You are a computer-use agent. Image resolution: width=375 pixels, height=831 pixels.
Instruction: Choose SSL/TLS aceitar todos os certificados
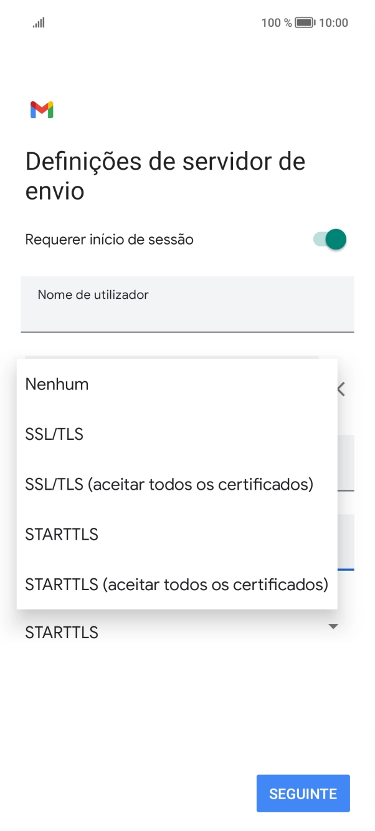168,484
